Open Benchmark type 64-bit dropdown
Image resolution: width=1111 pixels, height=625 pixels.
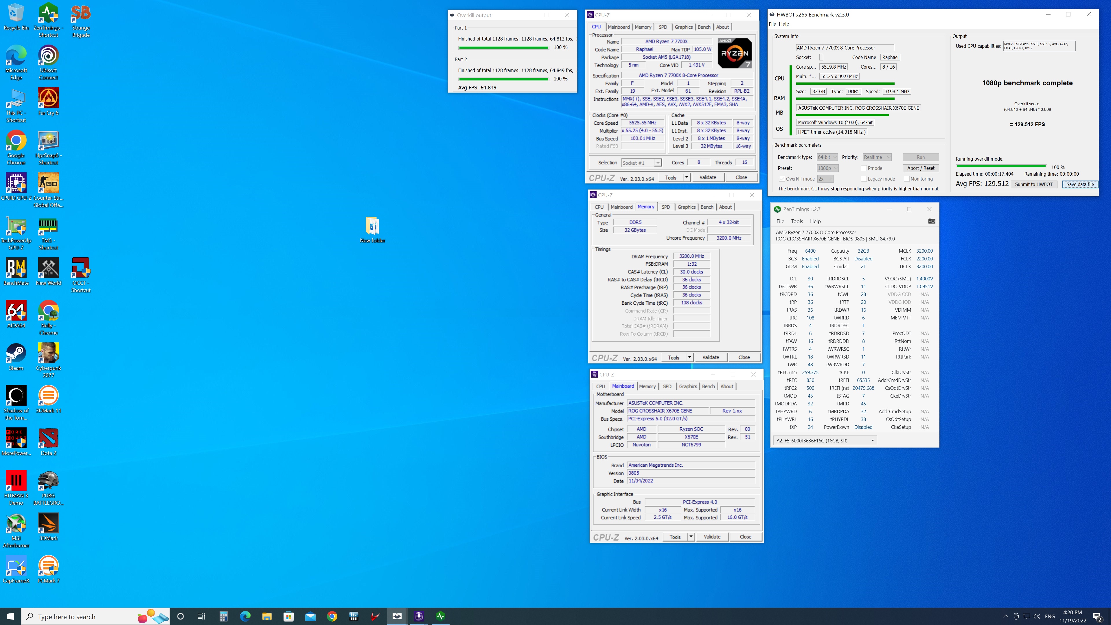[827, 157]
